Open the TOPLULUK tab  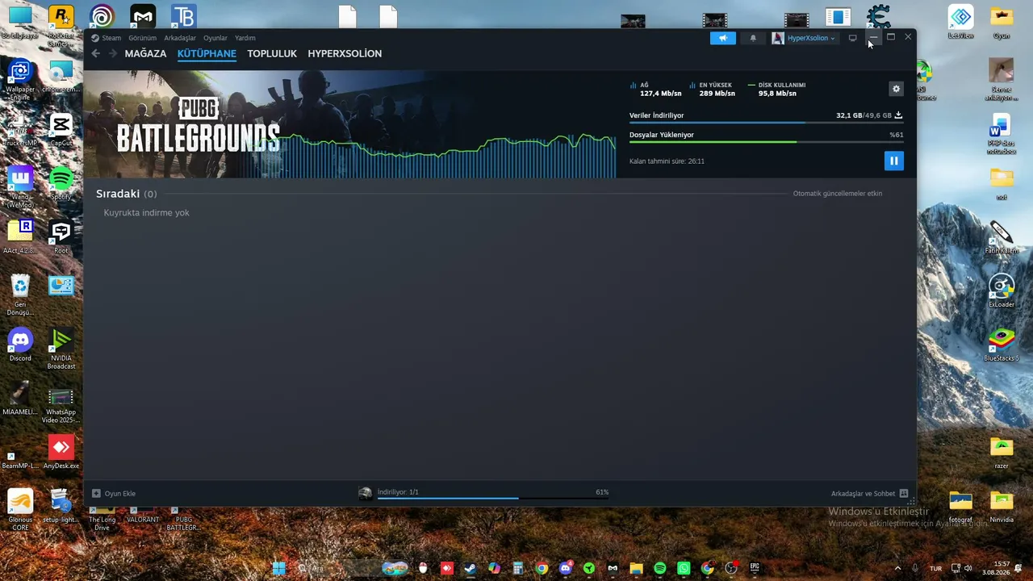[272, 53]
